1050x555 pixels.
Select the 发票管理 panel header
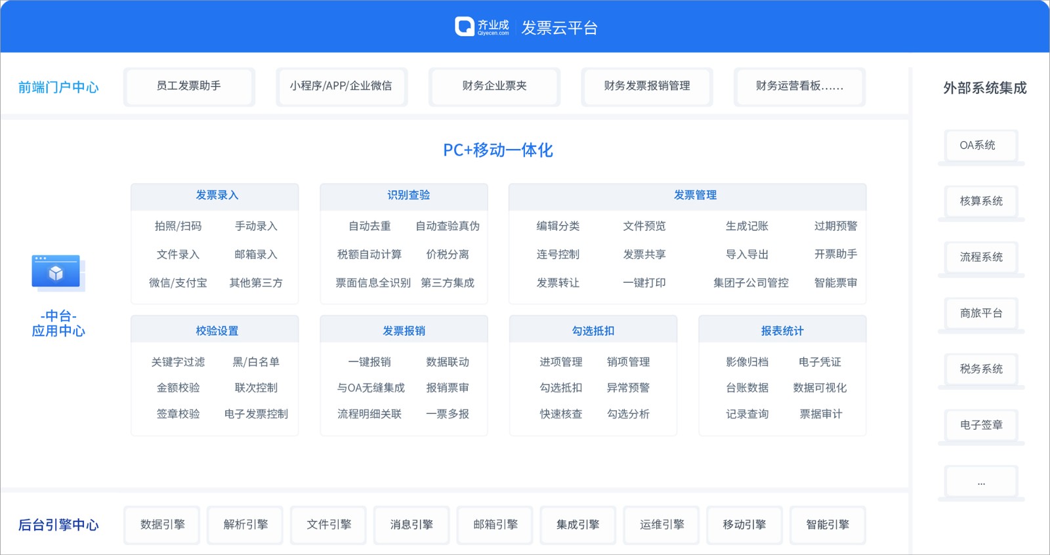(688, 196)
